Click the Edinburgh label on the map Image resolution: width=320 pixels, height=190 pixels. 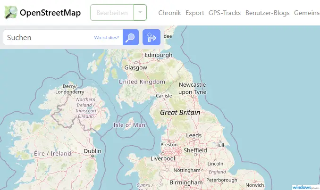pyautogui.click(x=159, y=55)
